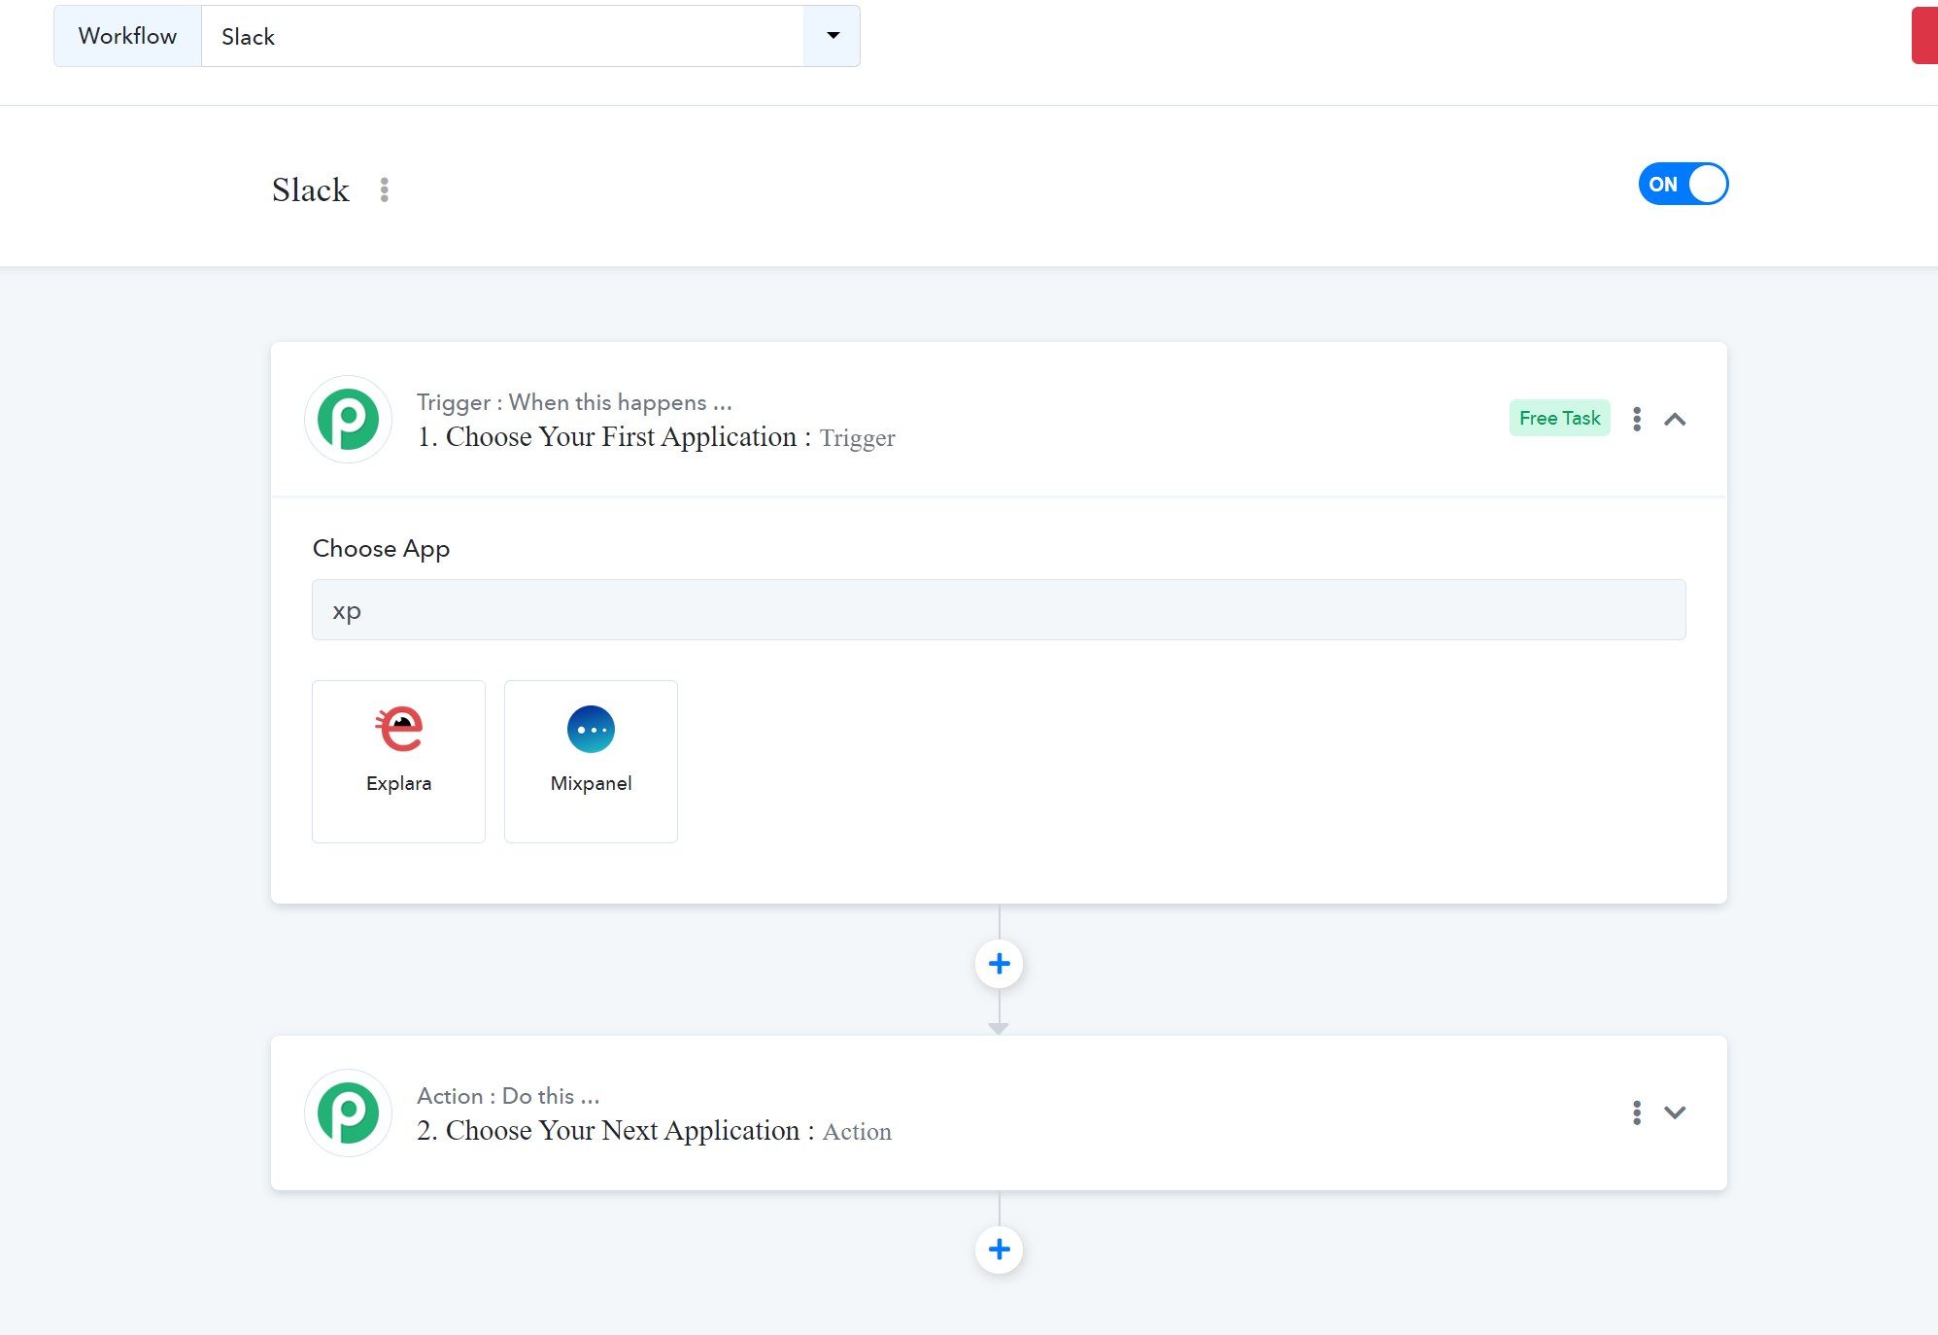Click 'Action : Do this ...' text

[508, 1096]
